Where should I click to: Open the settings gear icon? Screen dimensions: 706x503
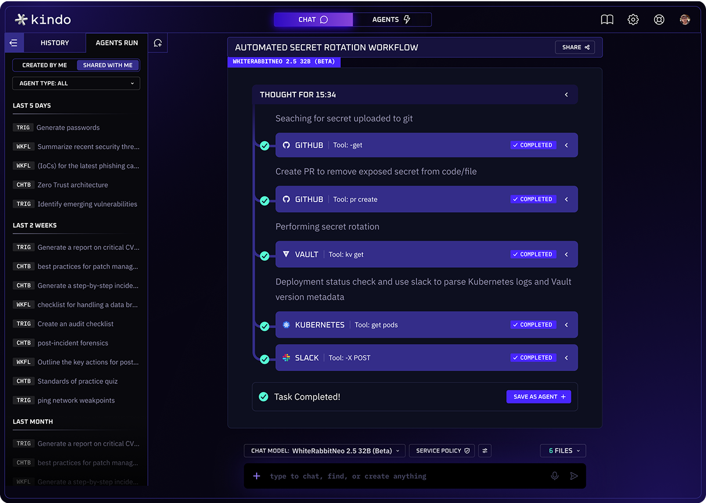[633, 20]
